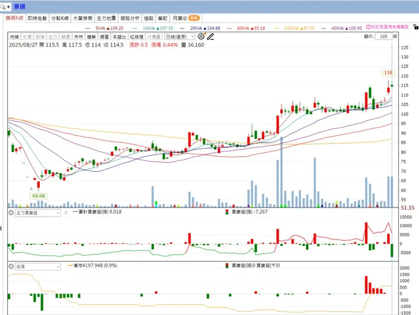Open the 月營收 tab
Image resolution: width=419 pixels, height=315 pixels.
[186, 18]
